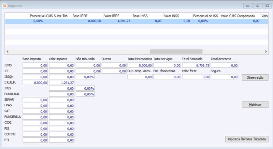
Task: Select the Valor IRRF column header
Action: [x=118, y=16]
